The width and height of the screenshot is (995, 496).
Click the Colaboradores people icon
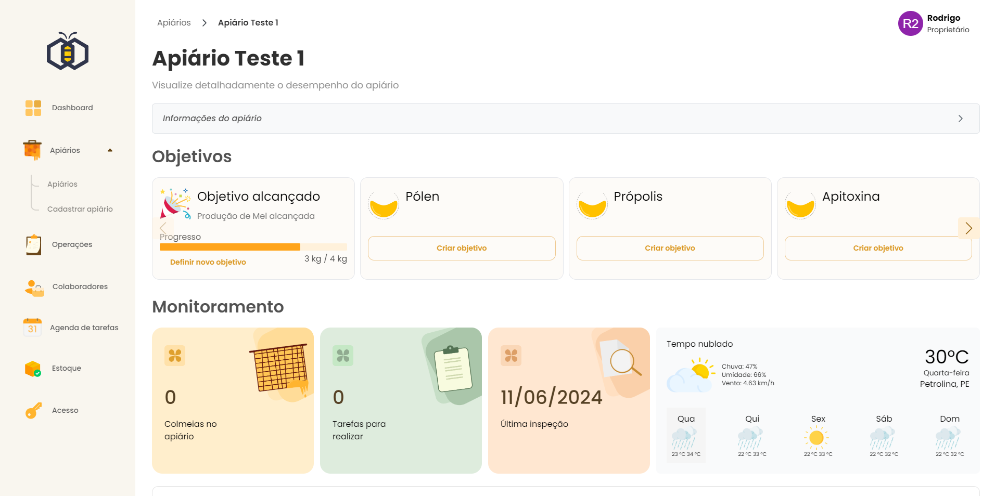click(x=34, y=288)
